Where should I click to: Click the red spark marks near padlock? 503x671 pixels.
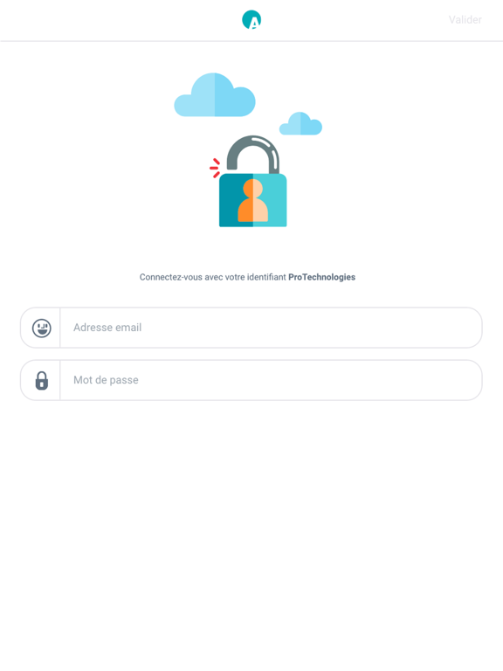click(215, 168)
